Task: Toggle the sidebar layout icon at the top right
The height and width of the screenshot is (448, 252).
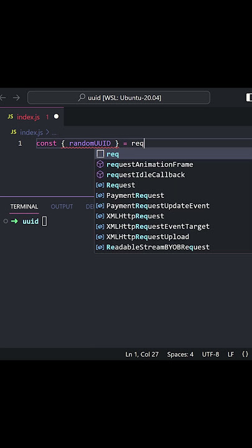Action: [x=249, y=98]
